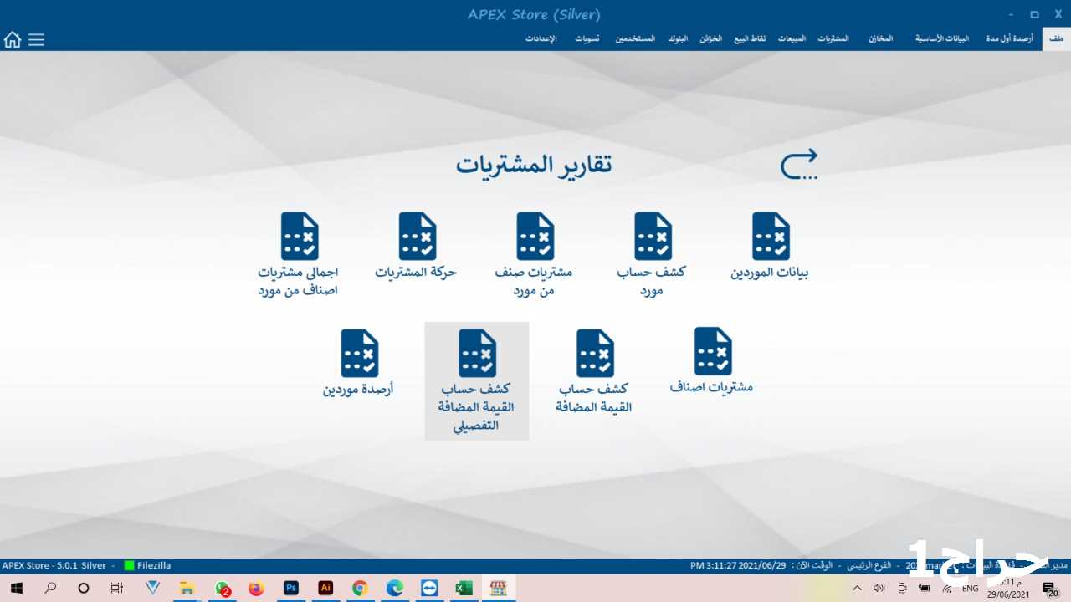Open the حركة المشتريات report
This screenshot has width=1071, height=602.
pos(417,247)
